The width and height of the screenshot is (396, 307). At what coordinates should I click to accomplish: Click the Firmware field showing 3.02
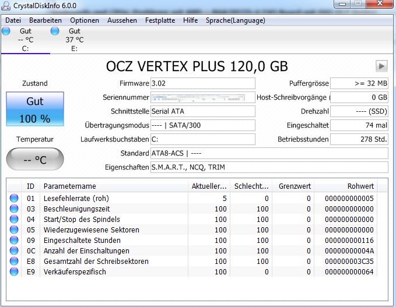203,83
